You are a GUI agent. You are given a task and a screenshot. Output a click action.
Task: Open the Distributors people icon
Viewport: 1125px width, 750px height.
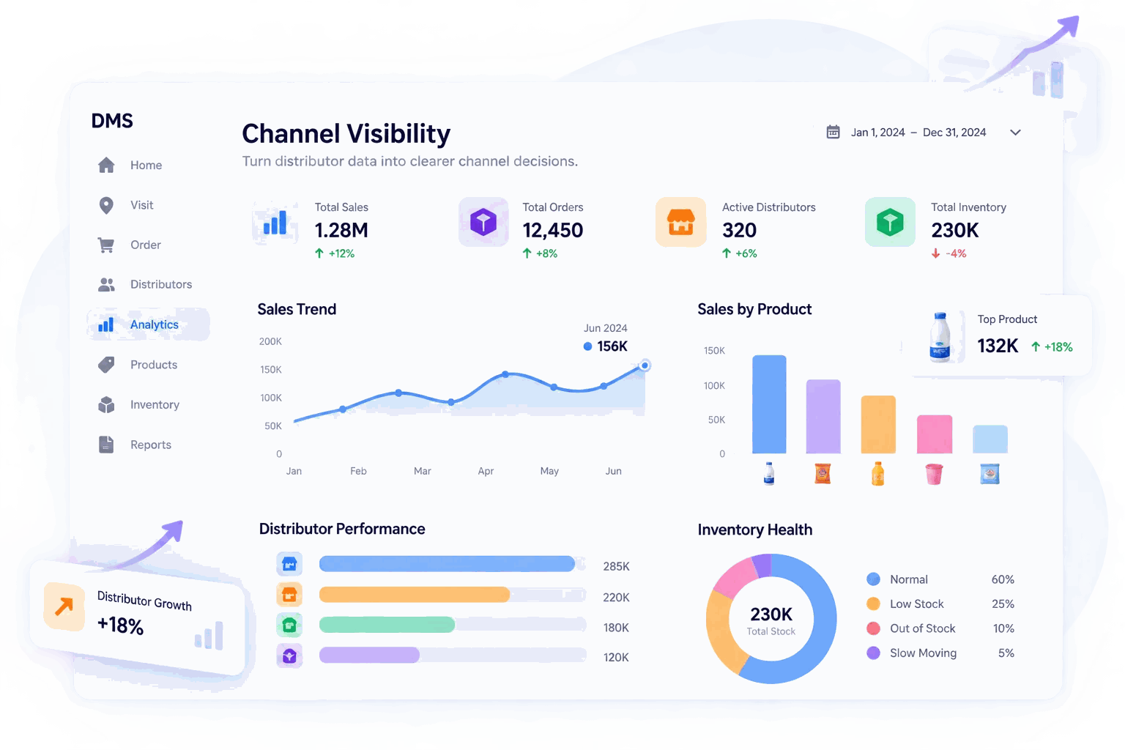106,284
